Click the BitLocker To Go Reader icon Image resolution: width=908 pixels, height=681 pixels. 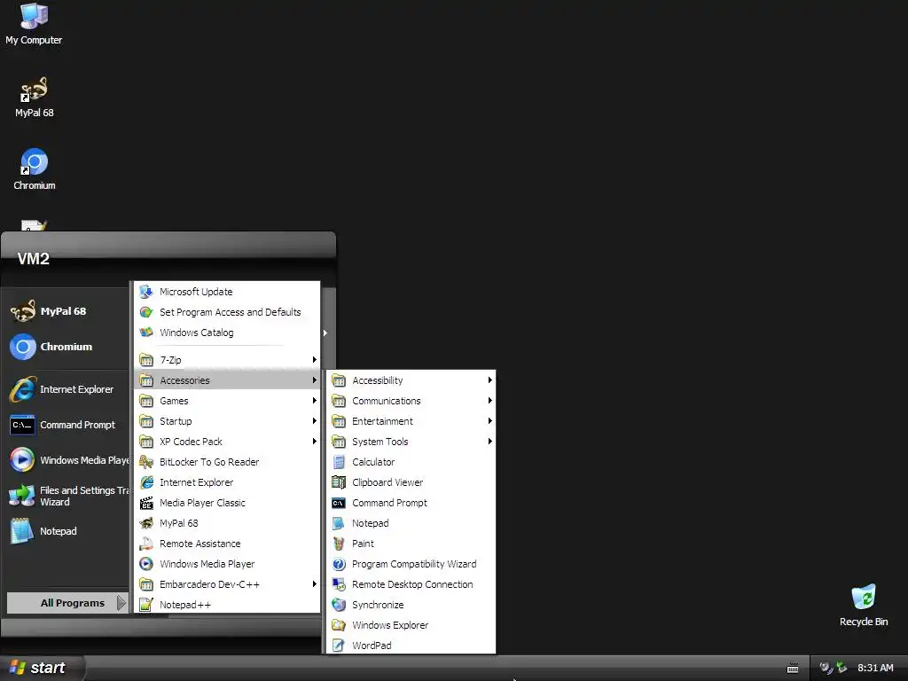pyautogui.click(x=146, y=462)
